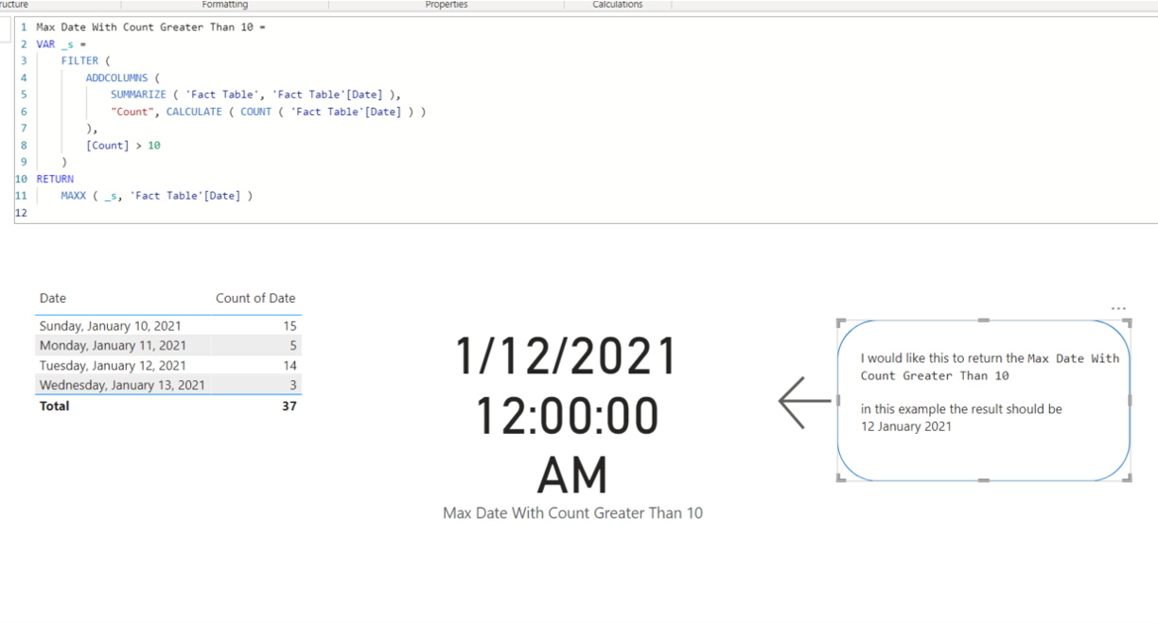Click the '12 January 2021' text in text box
The height and width of the screenshot is (623, 1158).
906,426
